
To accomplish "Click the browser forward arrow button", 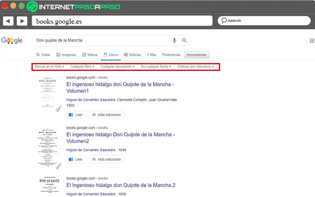I will pos(22,21).
